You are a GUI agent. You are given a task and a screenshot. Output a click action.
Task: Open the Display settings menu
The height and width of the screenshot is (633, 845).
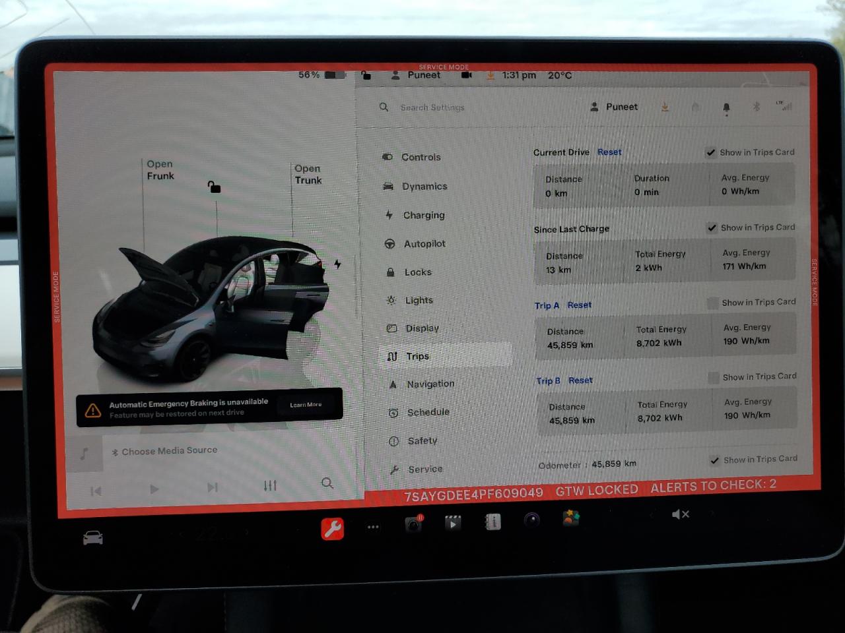(x=413, y=328)
